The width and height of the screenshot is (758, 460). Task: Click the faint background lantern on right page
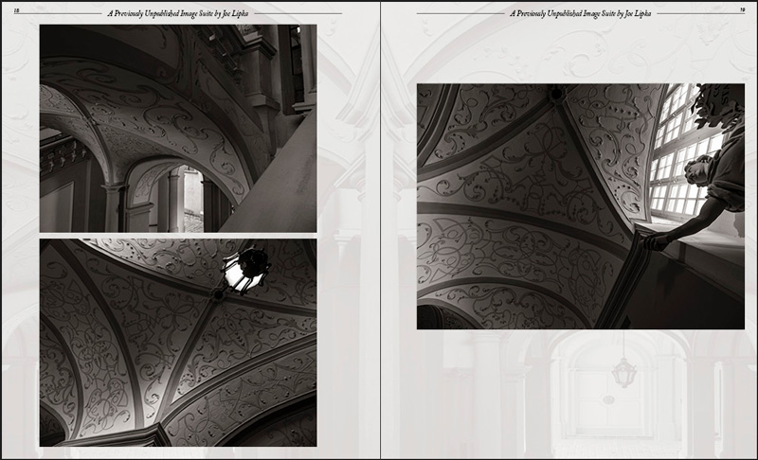(623, 372)
